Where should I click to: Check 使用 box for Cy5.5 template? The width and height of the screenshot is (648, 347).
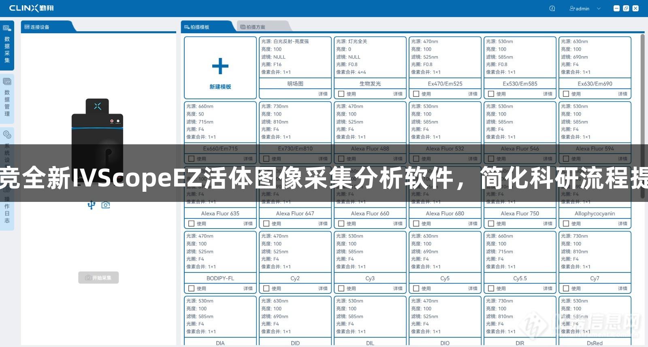(x=491, y=289)
